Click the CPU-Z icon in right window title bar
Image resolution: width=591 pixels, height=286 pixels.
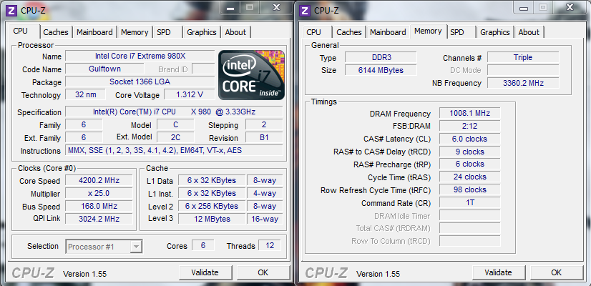[x=305, y=10]
